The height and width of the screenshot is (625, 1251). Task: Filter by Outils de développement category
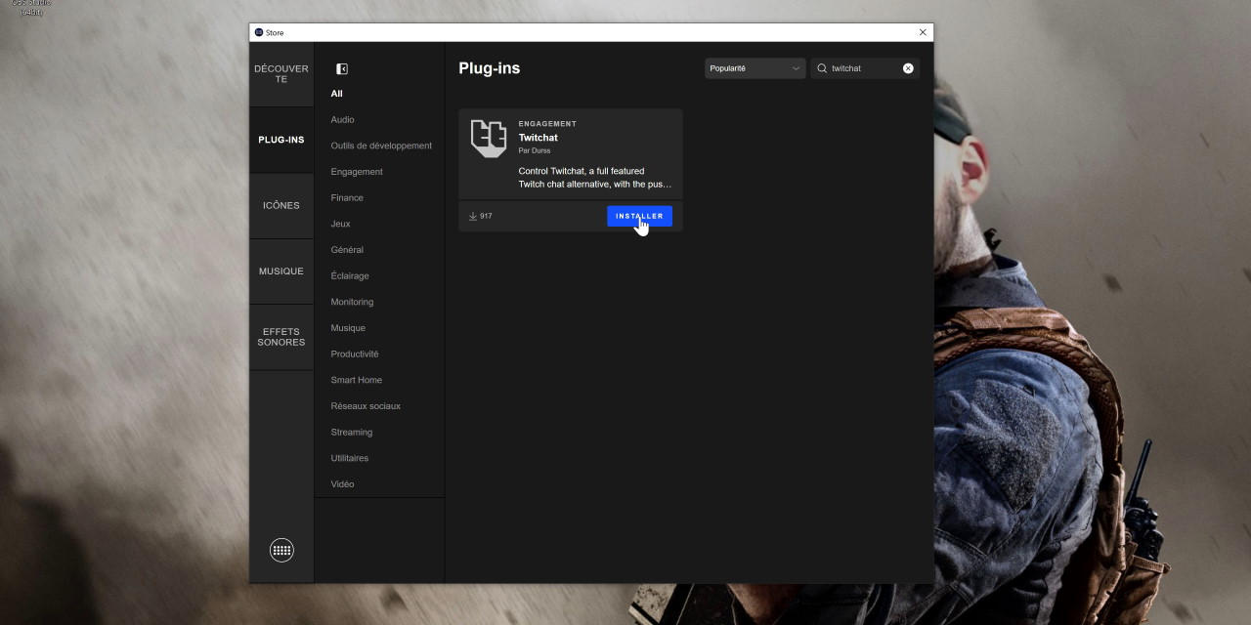pyautogui.click(x=381, y=146)
